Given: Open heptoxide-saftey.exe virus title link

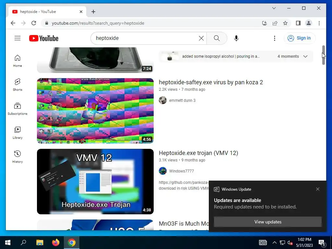Looking at the screenshot, I should (211, 82).
